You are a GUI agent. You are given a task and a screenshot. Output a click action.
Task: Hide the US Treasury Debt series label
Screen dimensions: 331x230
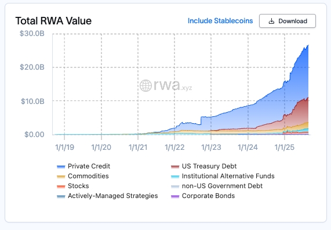[x=209, y=166]
